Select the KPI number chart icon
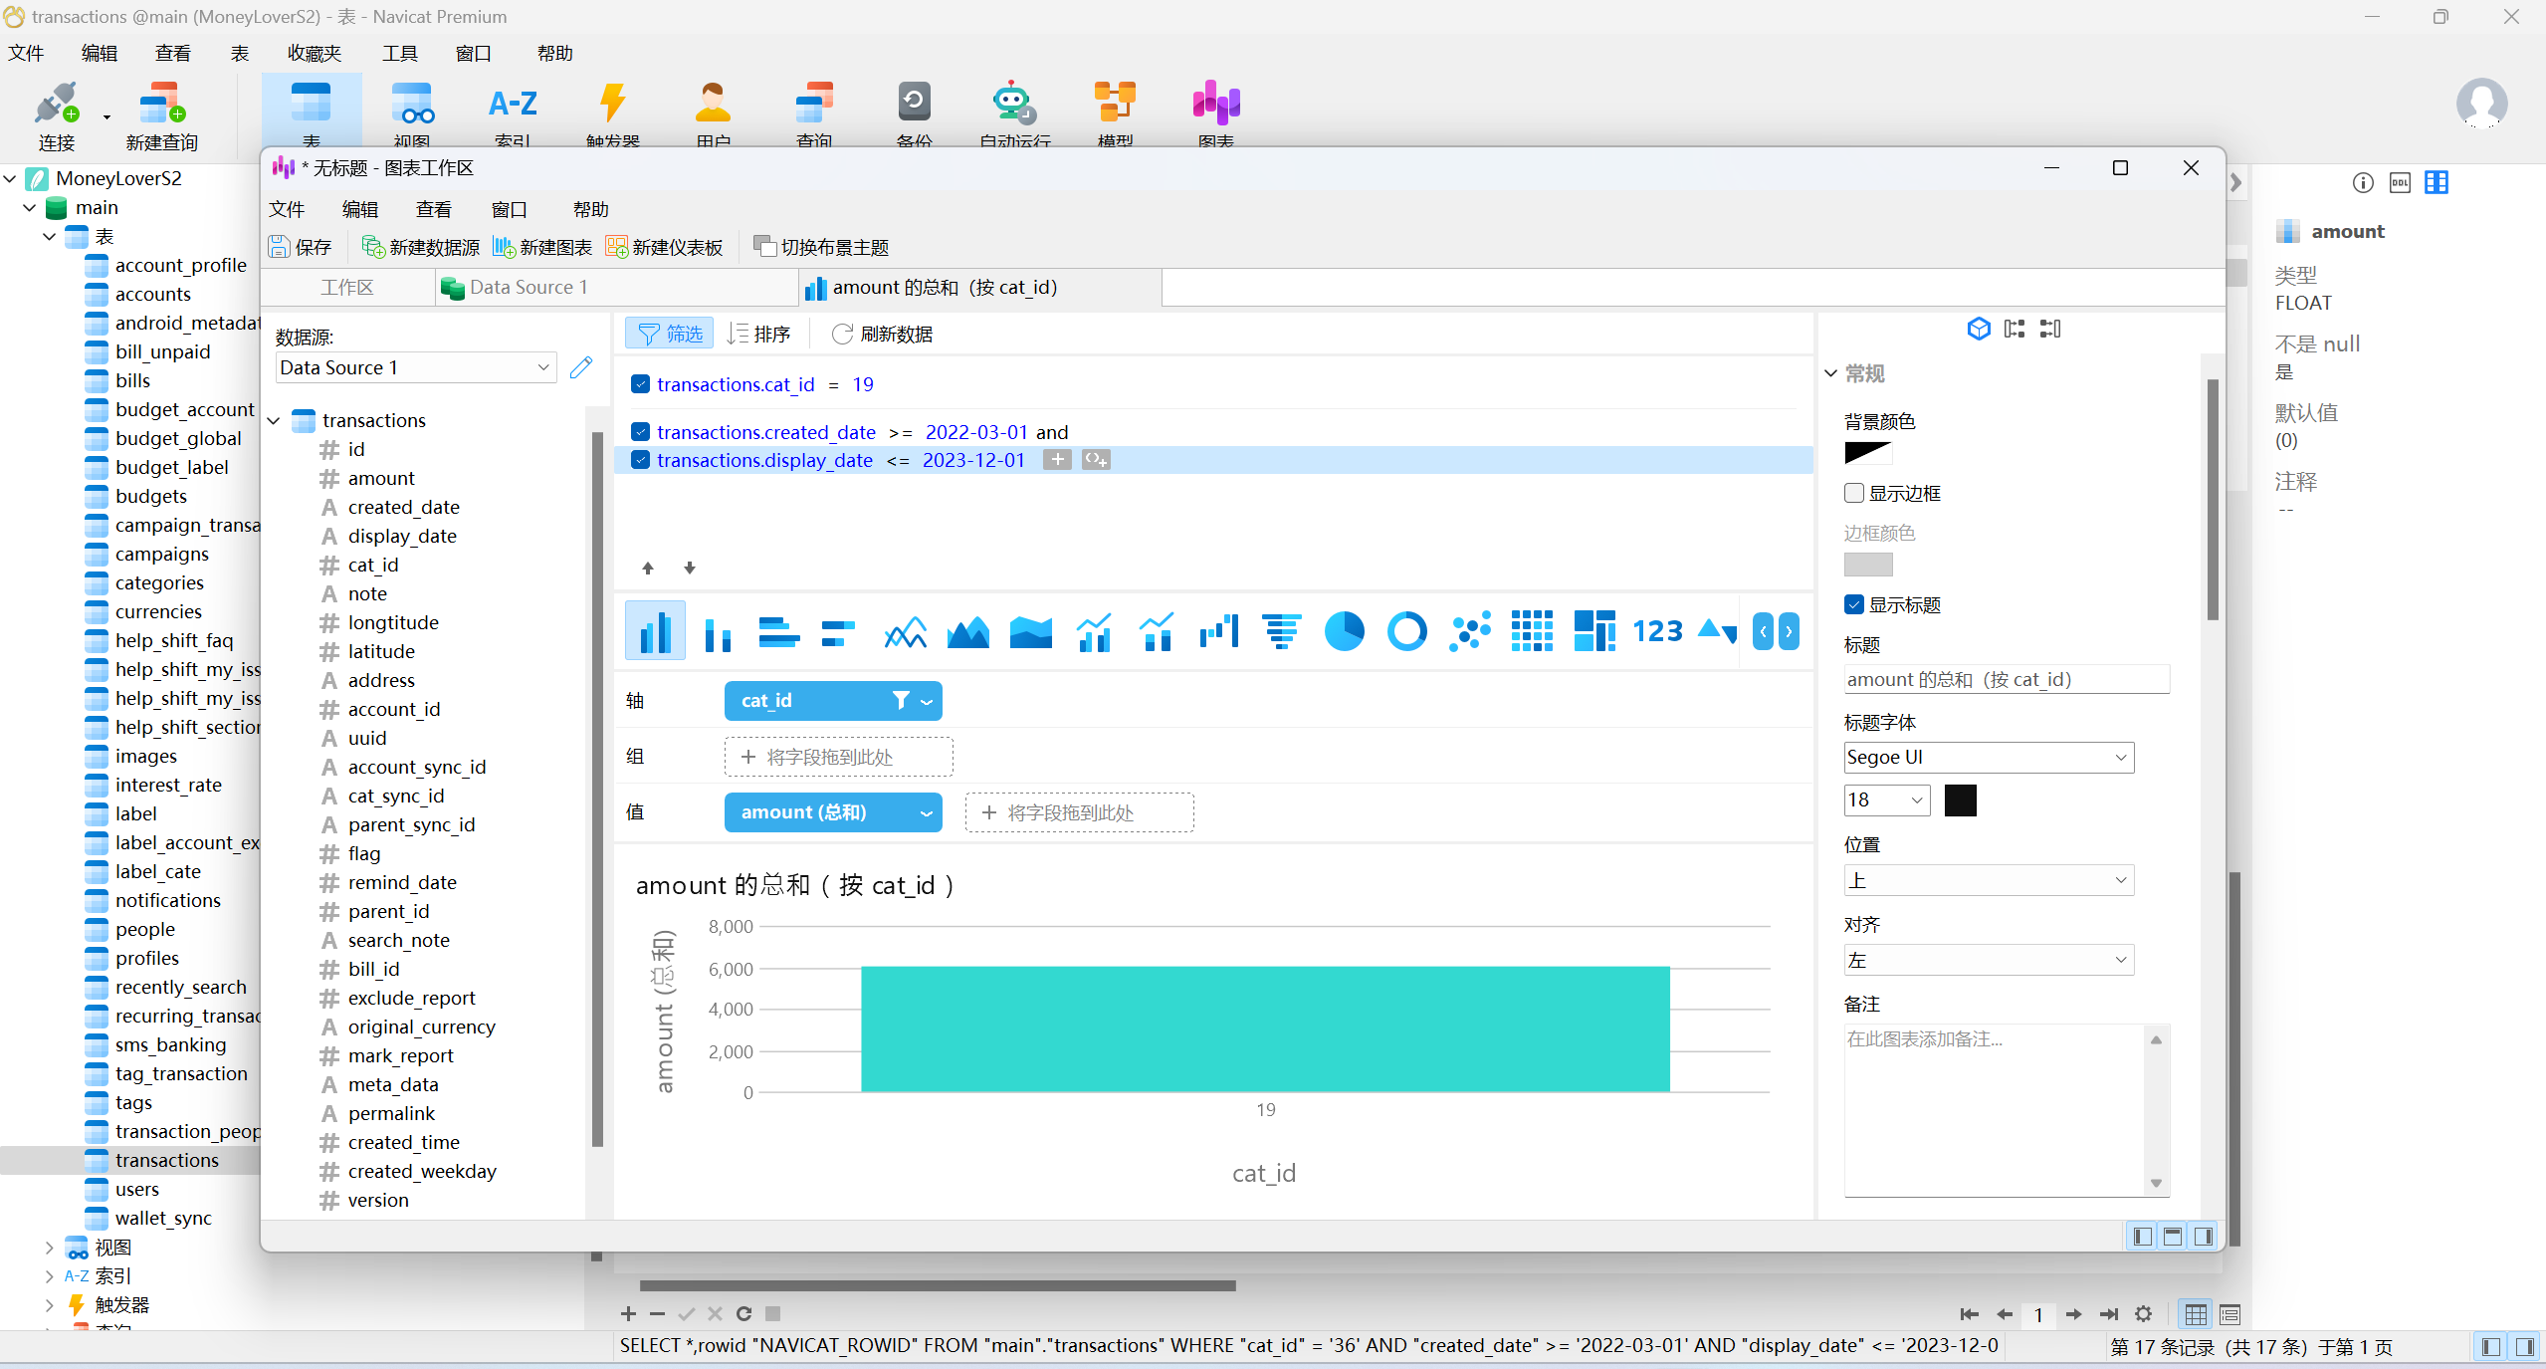2546x1369 pixels. click(x=1657, y=631)
